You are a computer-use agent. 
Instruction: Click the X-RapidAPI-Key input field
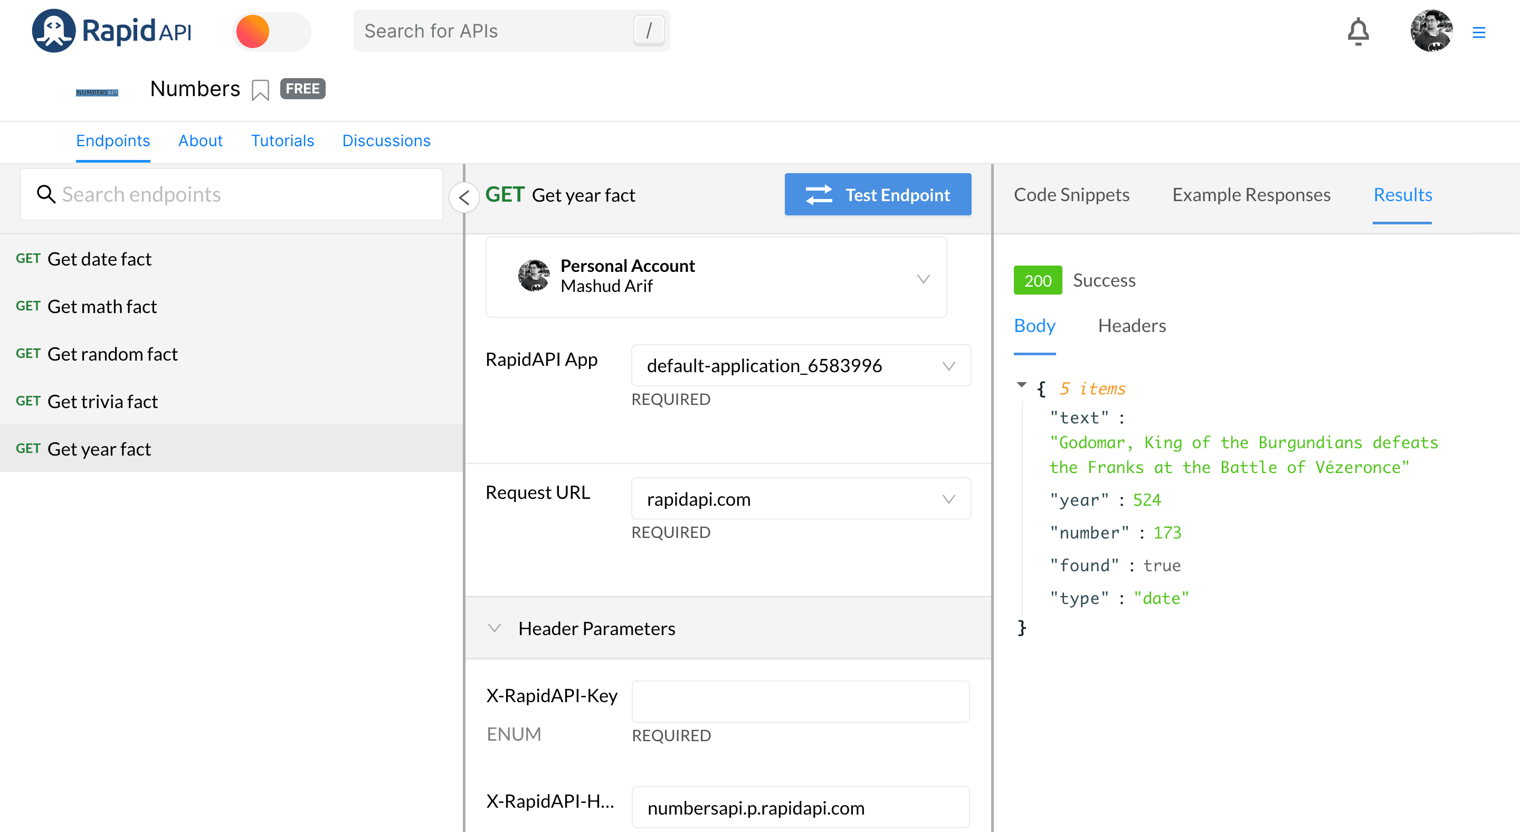[800, 701]
